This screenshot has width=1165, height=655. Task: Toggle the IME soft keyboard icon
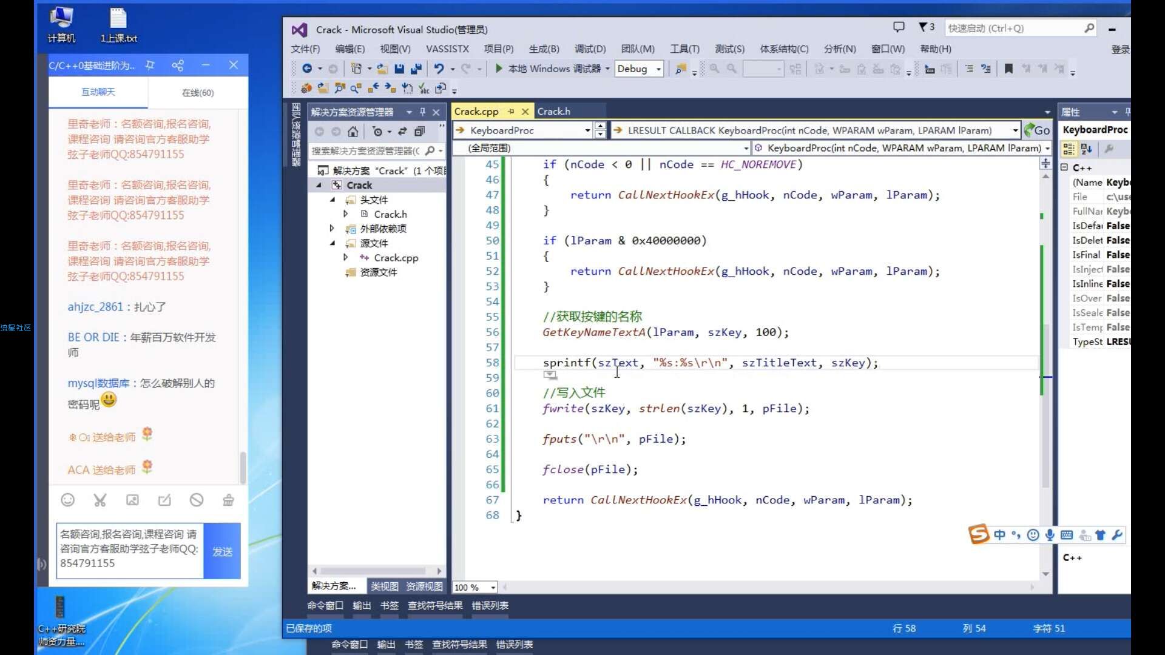pyautogui.click(x=1067, y=535)
